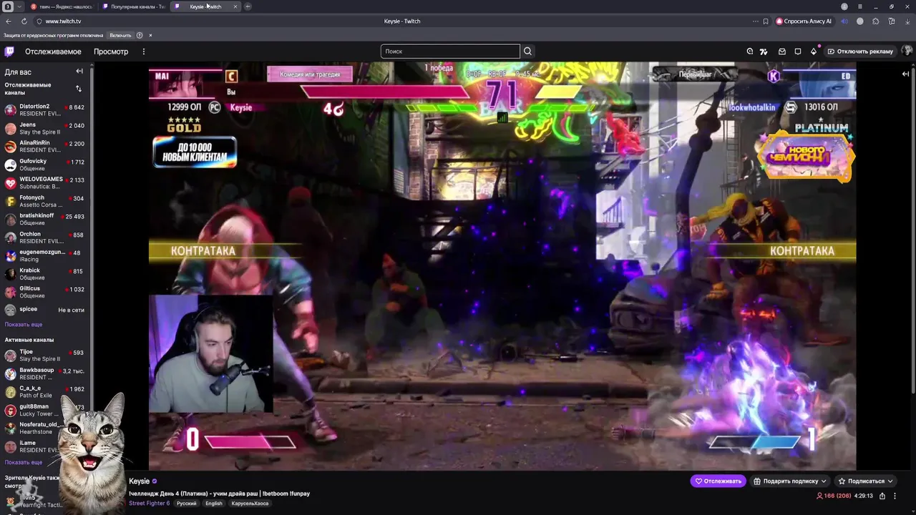Click the site protection shield icon in address bar
The height and width of the screenshot is (515, 916).
coord(39,21)
